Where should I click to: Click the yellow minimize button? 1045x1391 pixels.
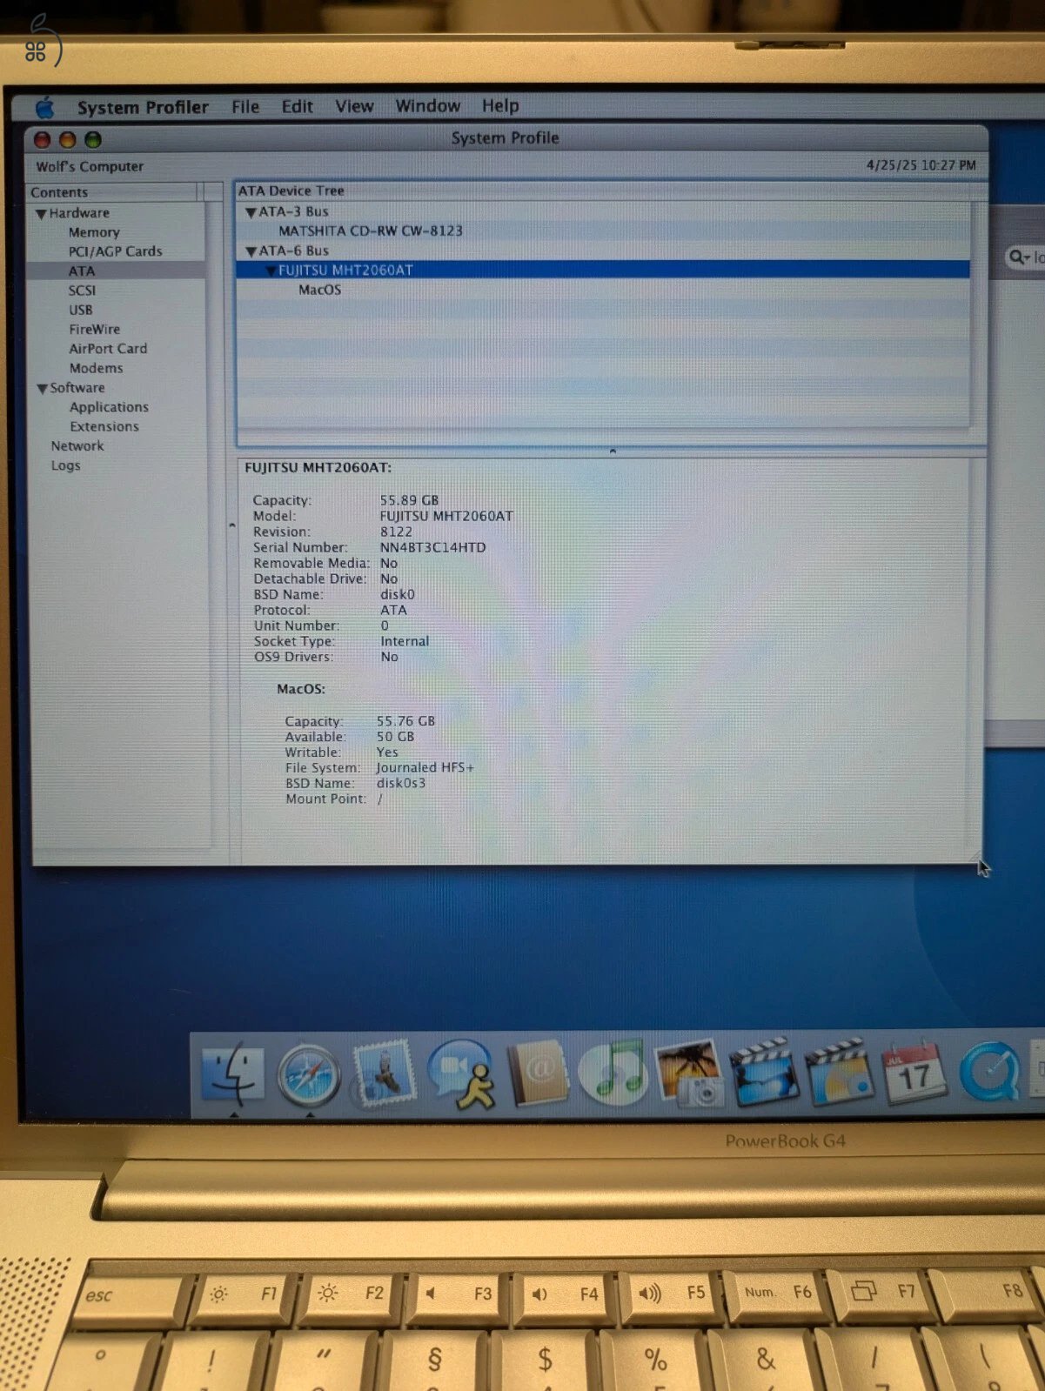[x=68, y=140]
